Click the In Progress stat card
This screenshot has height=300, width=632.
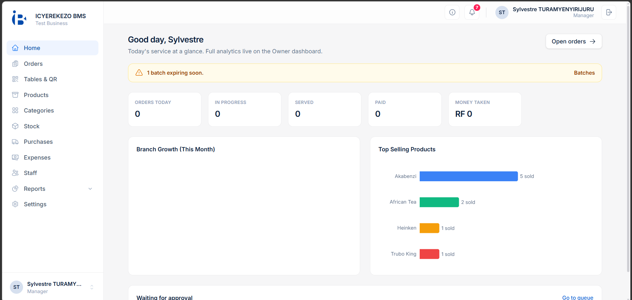(x=245, y=109)
